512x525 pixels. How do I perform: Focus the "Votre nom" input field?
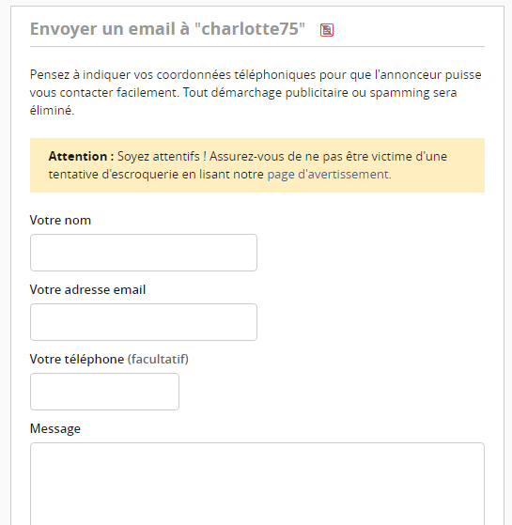tap(144, 253)
